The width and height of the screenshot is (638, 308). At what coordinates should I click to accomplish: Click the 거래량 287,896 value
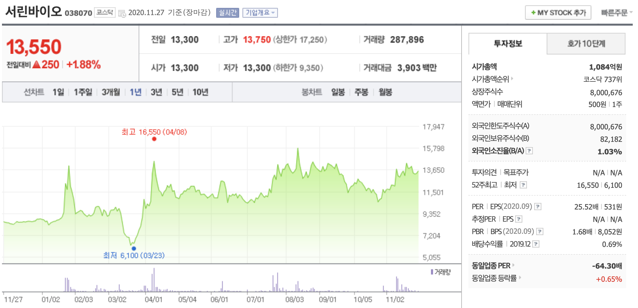[x=407, y=40]
